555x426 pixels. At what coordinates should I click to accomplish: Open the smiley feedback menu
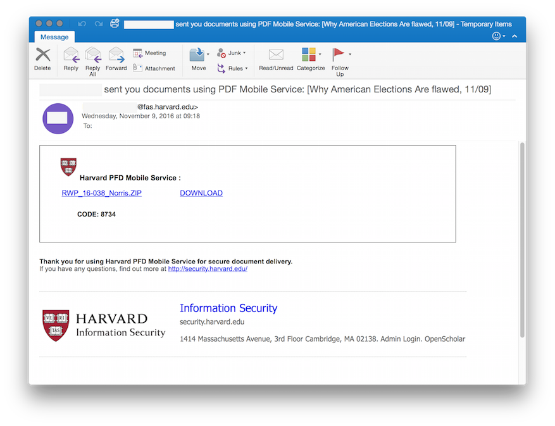point(497,36)
